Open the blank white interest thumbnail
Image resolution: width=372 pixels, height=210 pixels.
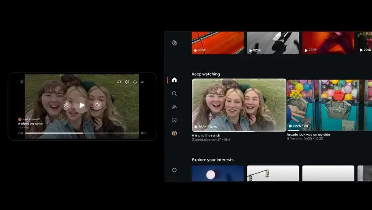(x=328, y=173)
